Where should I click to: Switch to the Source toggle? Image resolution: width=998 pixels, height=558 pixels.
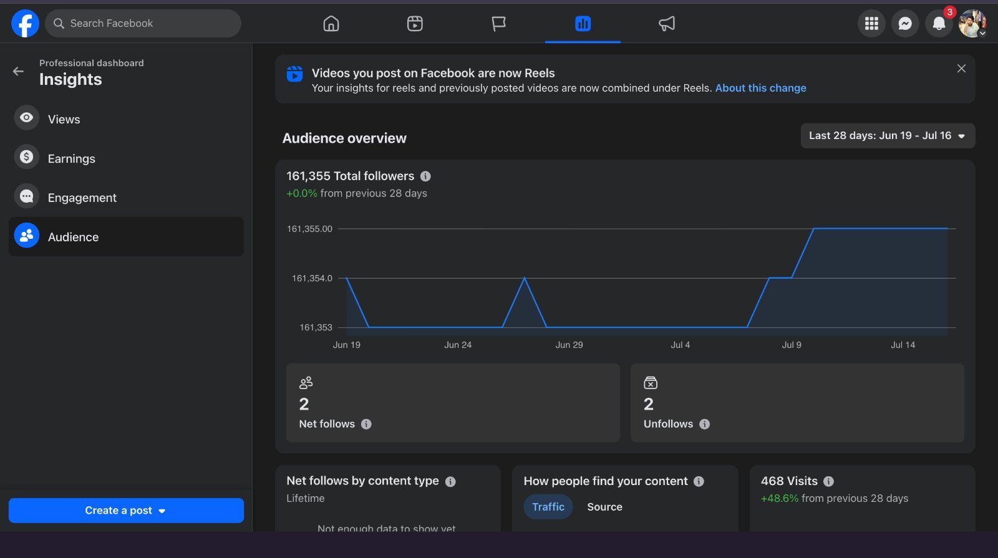[x=604, y=507]
